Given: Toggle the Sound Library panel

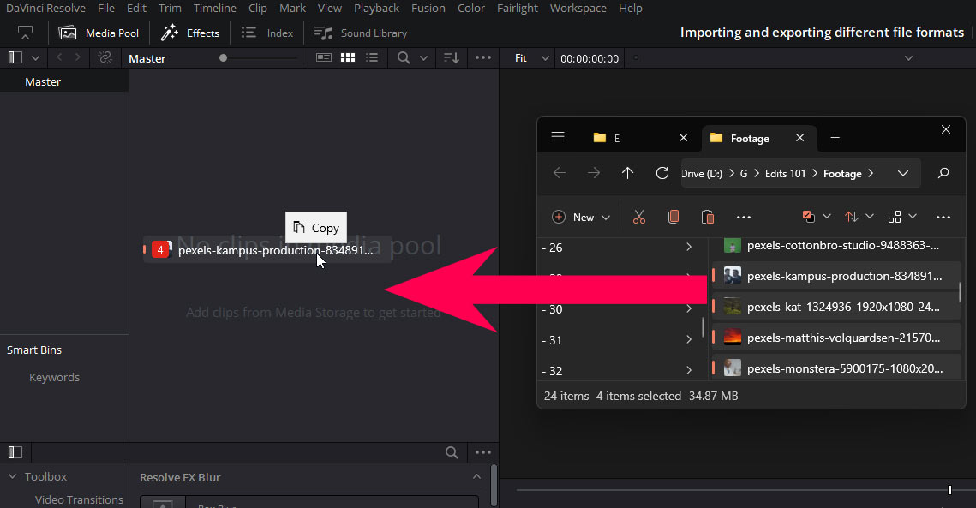Looking at the screenshot, I should 361,33.
